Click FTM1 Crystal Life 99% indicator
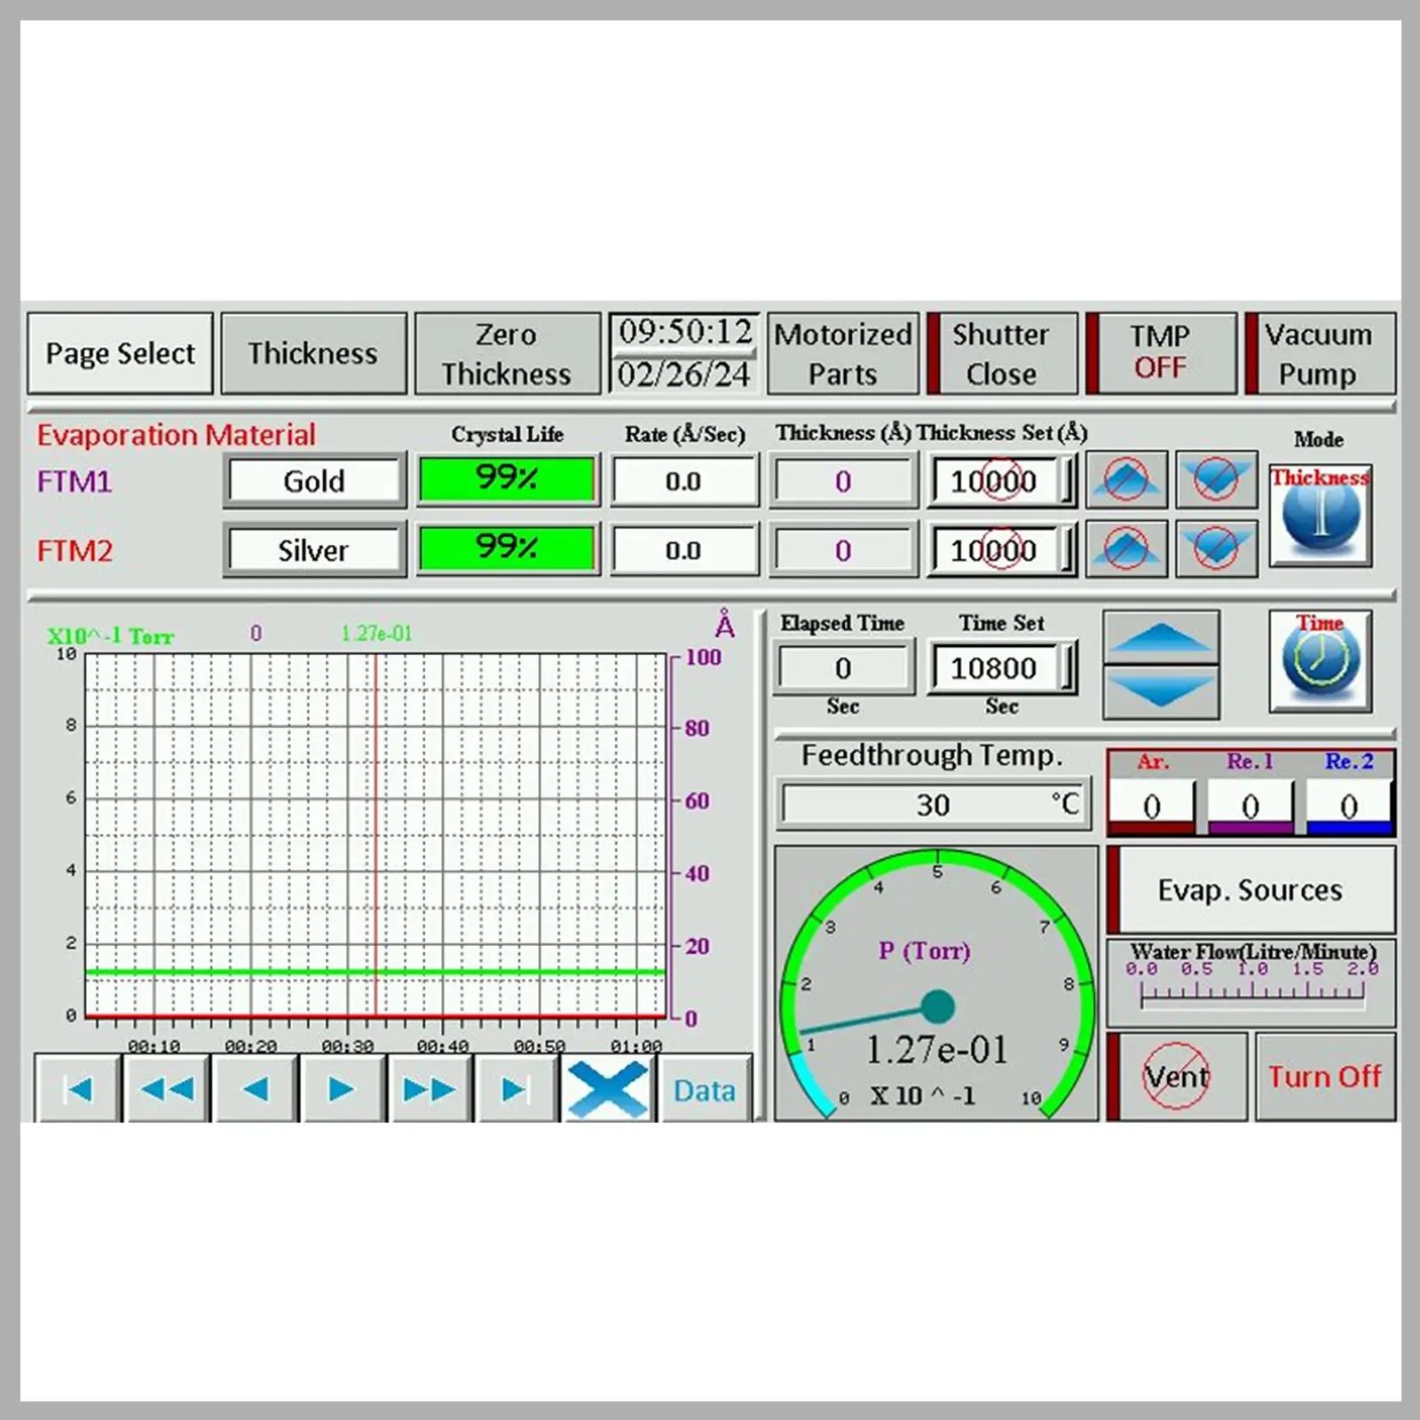This screenshot has height=1420, width=1420. pos(507,479)
